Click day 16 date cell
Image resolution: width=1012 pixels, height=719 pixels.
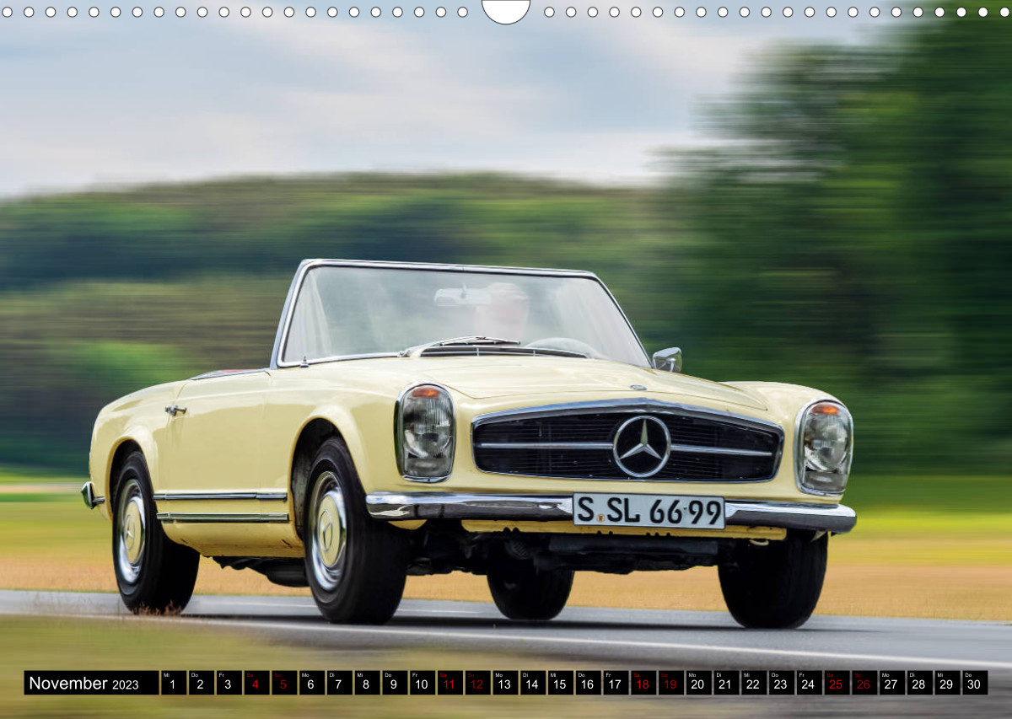(x=588, y=683)
